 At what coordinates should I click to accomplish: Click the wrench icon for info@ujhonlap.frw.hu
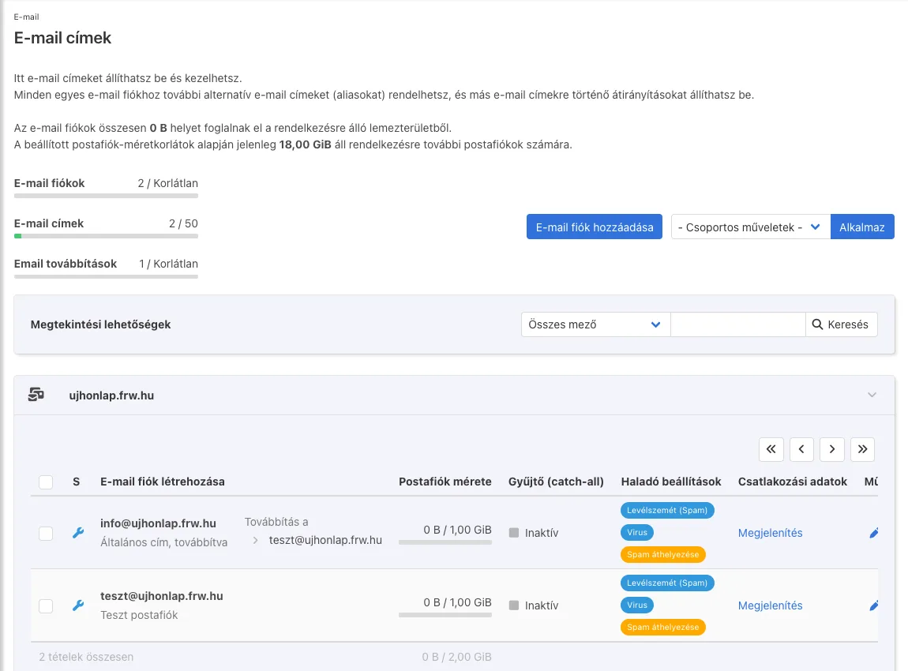pyautogui.click(x=78, y=533)
